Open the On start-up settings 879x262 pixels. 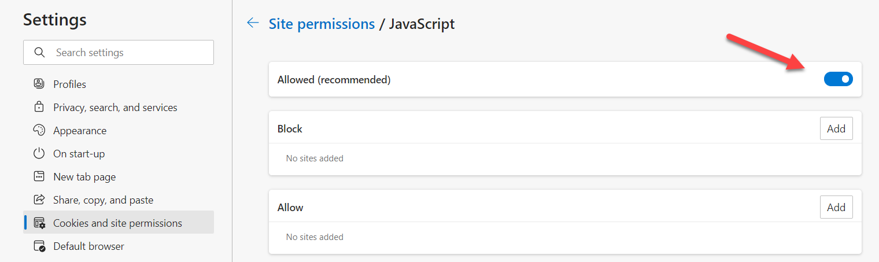pyautogui.click(x=79, y=154)
